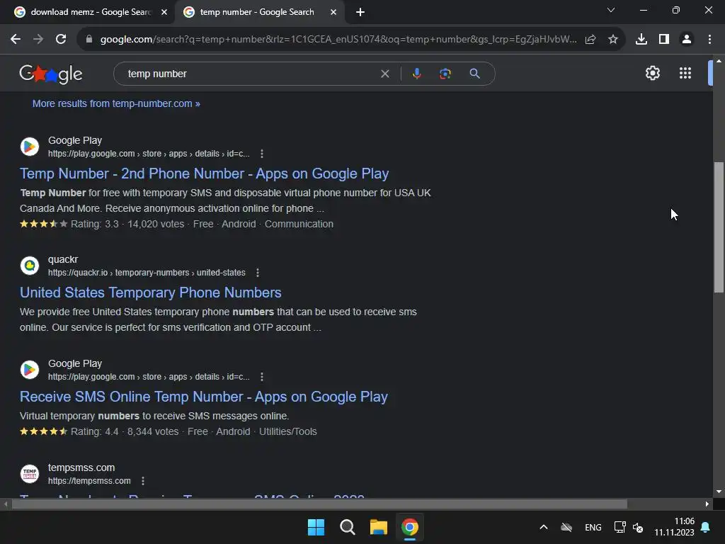Click the quackr site favicon
The width and height of the screenshot is (725, 544).
[30, 266]
